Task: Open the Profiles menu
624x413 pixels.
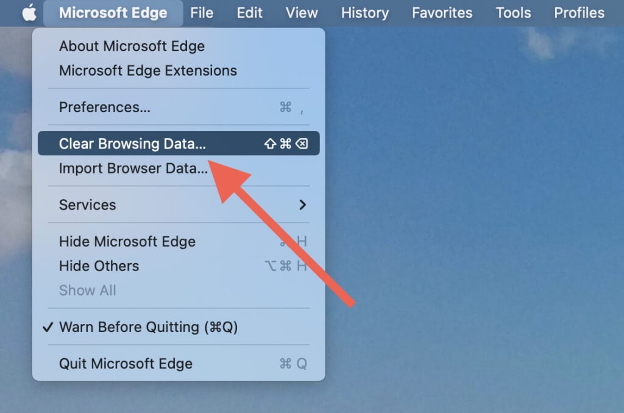Action: pos(579,13)
